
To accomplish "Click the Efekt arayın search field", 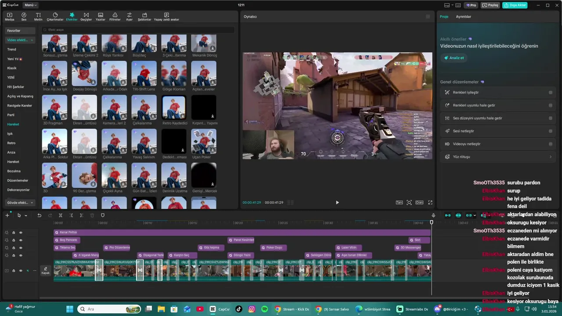I will pyautogui.click(x=138, y=30).
